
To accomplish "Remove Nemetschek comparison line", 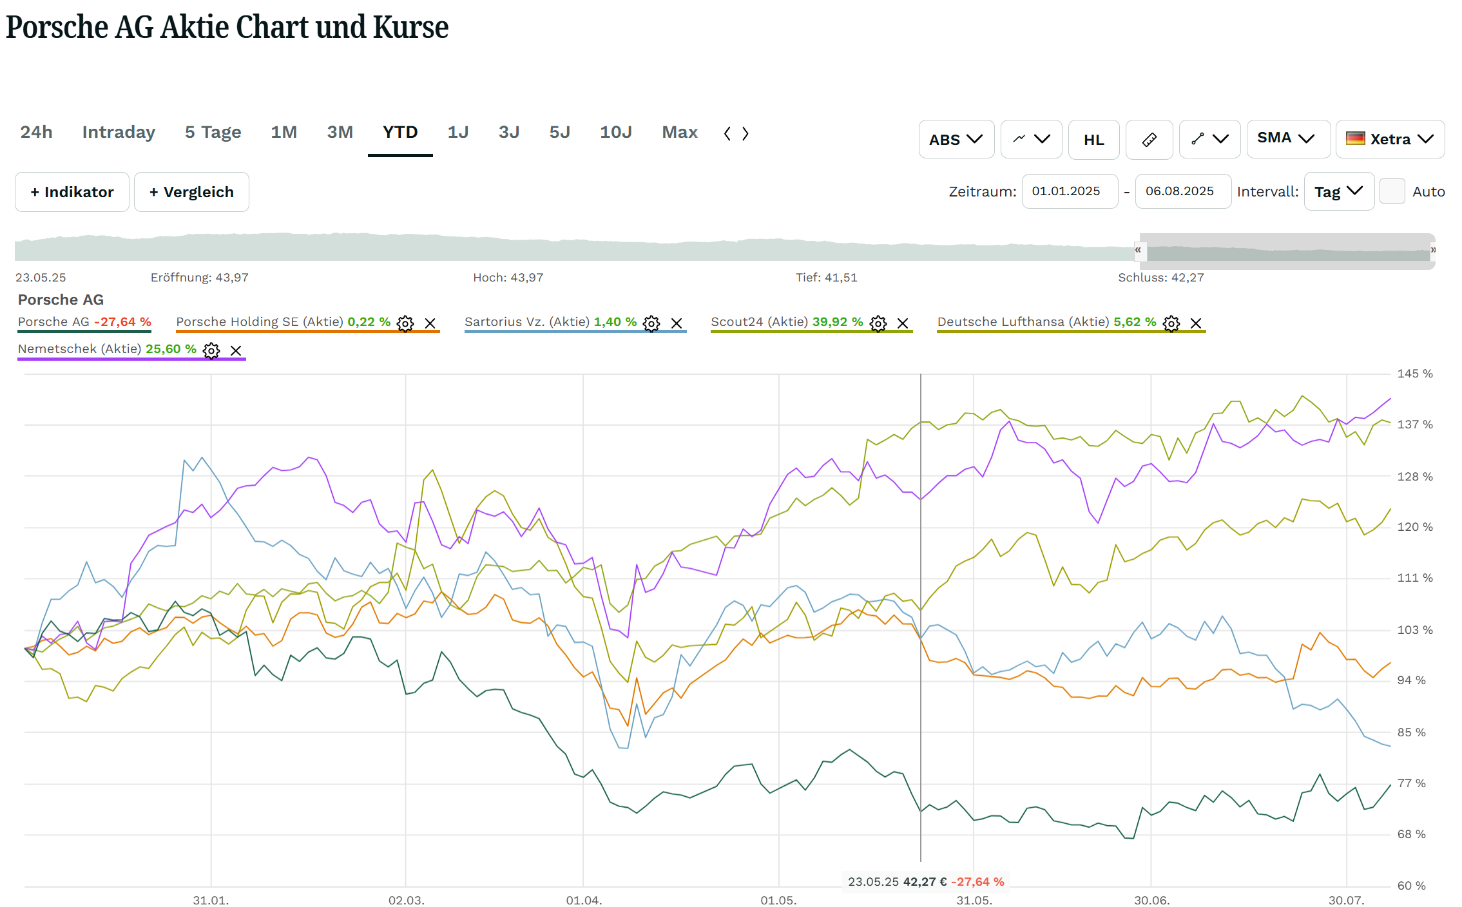I will (236, 350).
